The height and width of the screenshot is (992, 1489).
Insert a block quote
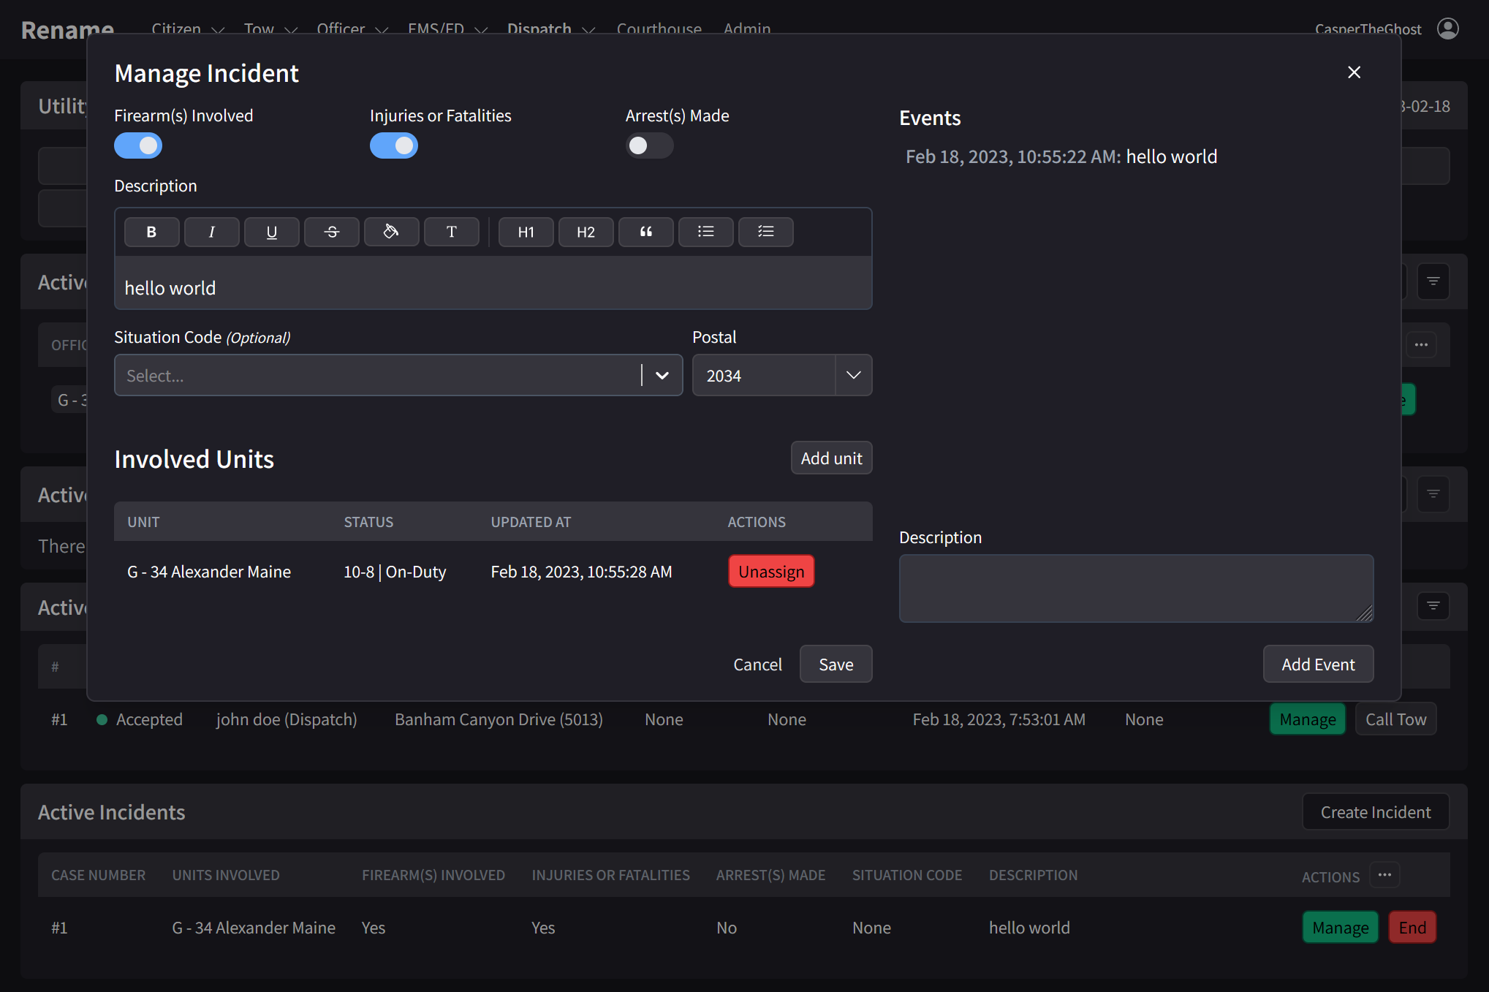click(645, 232)
